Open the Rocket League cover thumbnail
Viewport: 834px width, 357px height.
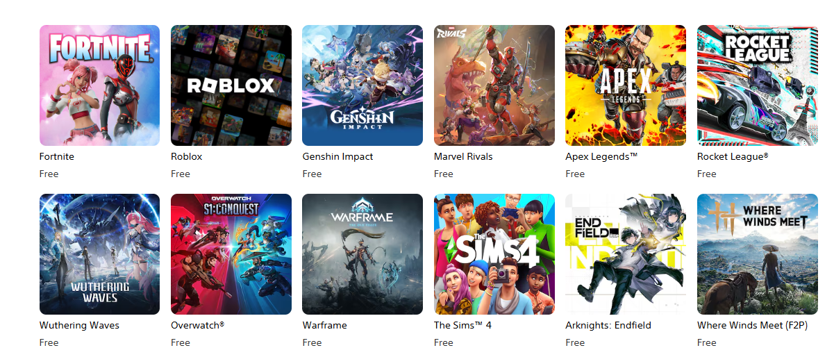coord(758,85)
